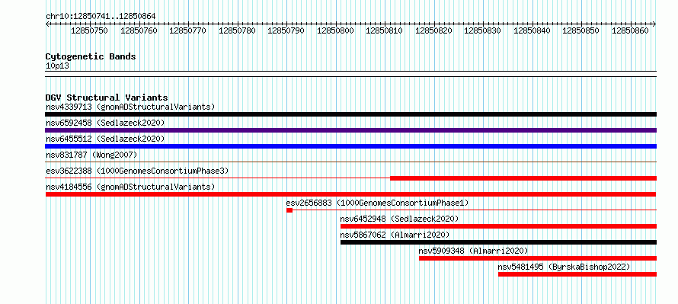Open variant label esv3622388 (1000GenomesConsortiumPhase3)
Image resolution: width=678 pixels, height=304 pixels.
click(137, 171)
